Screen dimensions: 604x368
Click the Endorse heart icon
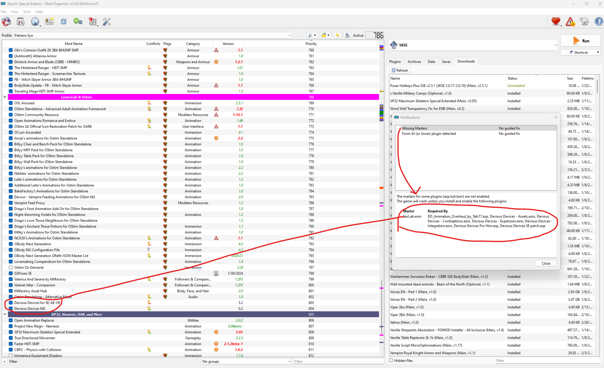pyautogui.click(x=556, y=21)
